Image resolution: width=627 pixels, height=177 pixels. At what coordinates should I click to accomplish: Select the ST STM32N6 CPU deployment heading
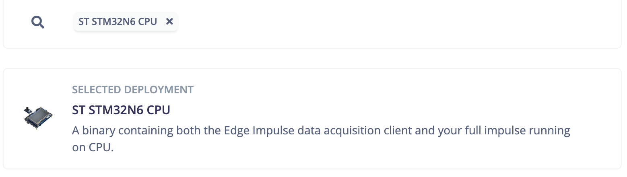pyautogui.click(x=121, y=110)
